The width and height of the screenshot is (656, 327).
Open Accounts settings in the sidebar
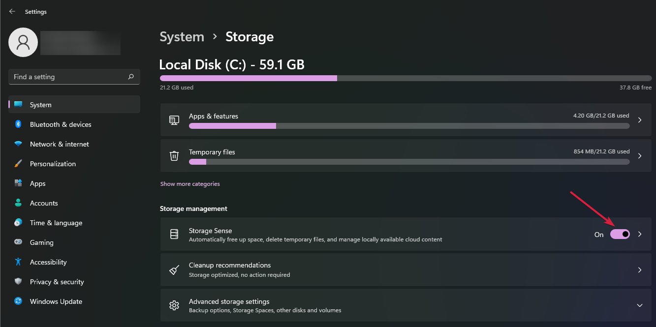click(44, 203)
